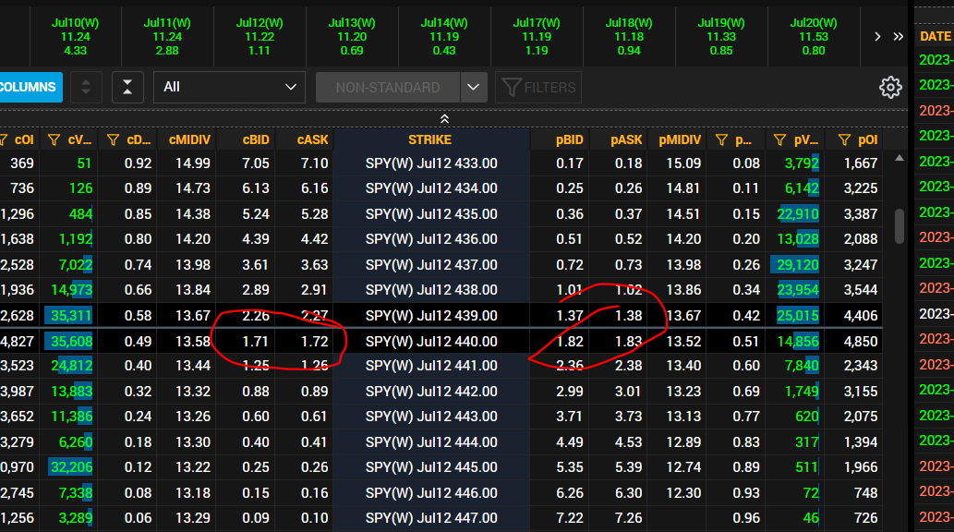954x532 pixels.
Task: Click the filter funnel on pV... column
Action: tap(779, 140)
